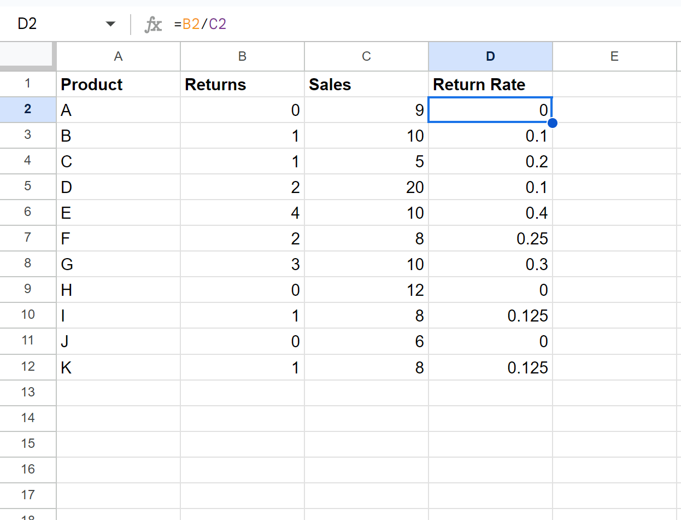Click the blue fill handle on cell D2

click(552, 123)
